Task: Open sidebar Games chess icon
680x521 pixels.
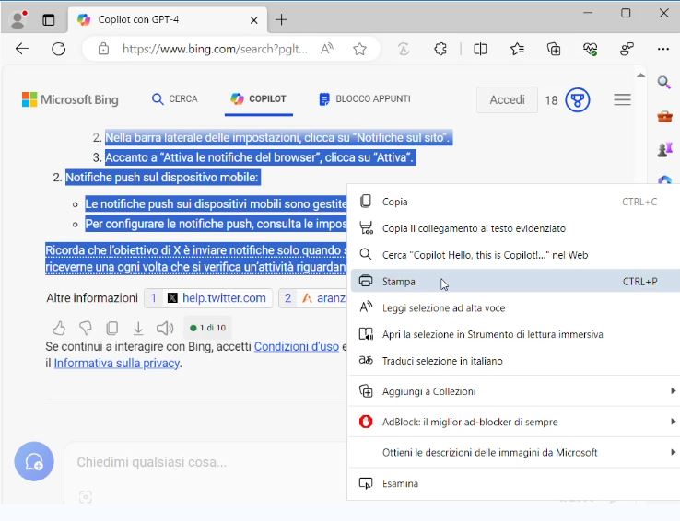Action: (664, 149)
